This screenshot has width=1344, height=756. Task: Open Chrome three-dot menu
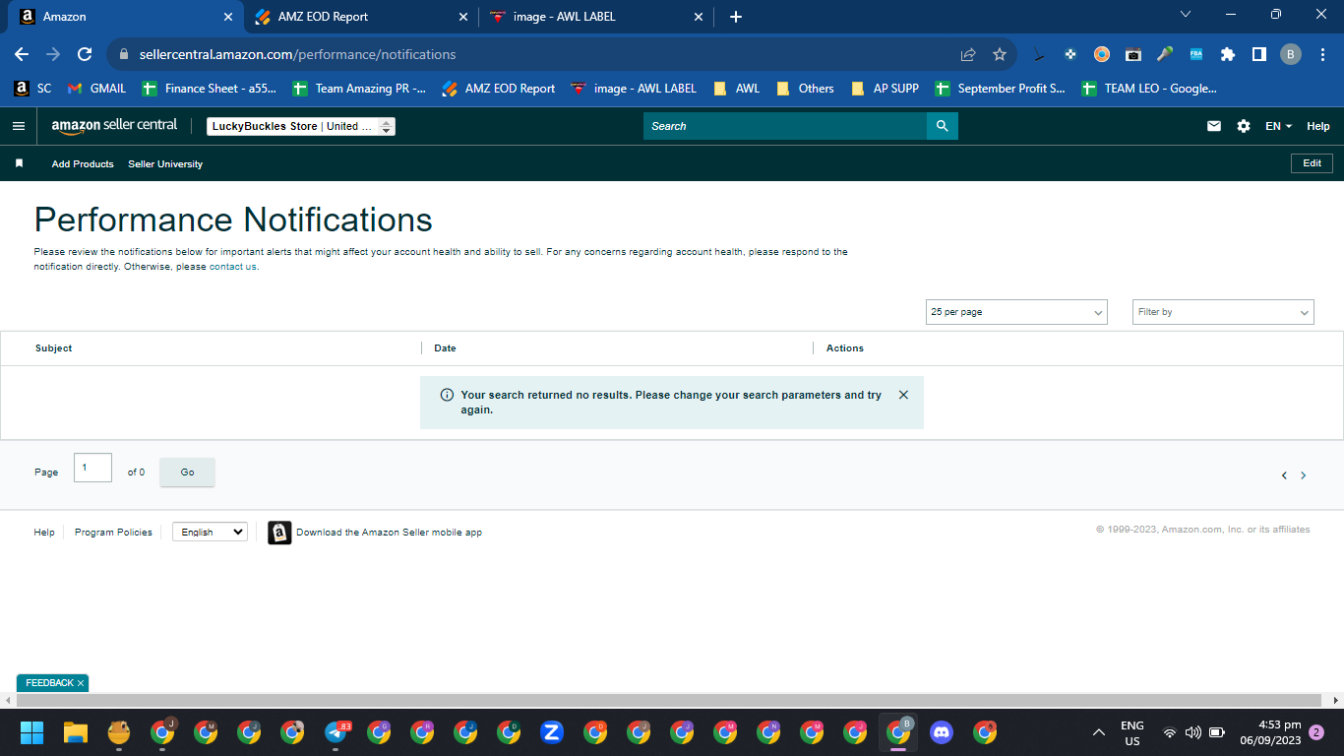tap(1321, 54)
